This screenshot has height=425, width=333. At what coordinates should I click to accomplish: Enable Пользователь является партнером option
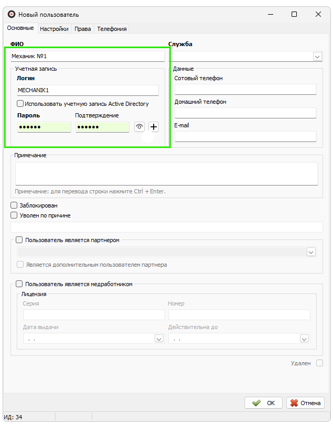19,240
